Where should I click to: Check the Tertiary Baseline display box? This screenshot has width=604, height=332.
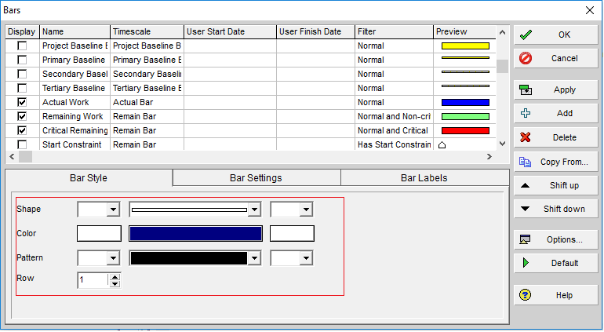22,89
